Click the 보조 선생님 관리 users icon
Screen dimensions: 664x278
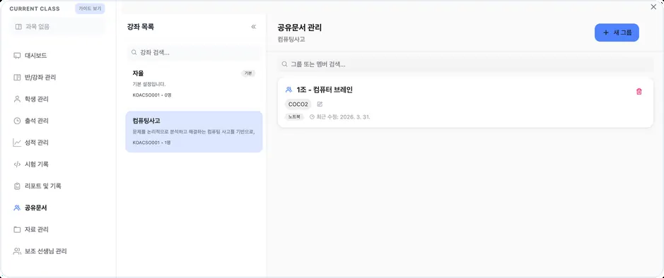(17, 251)
